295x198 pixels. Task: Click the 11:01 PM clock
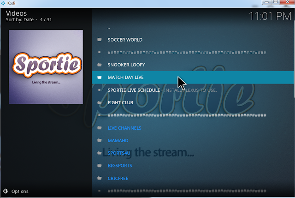270,16
